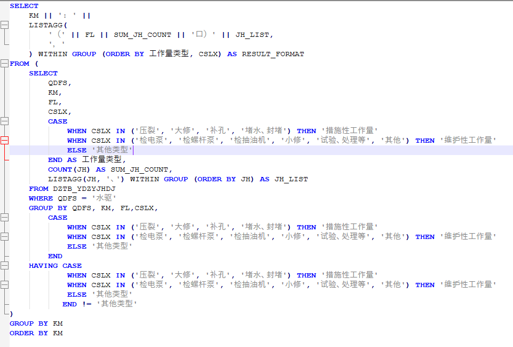Click the != operator after END
Viewport: 513px width, 347px height.
coord(86,304)
